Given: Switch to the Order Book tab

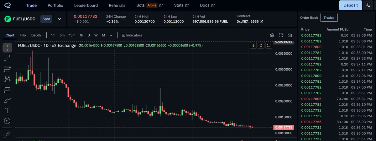Looking at the screenshot, I should coord(309,18).
